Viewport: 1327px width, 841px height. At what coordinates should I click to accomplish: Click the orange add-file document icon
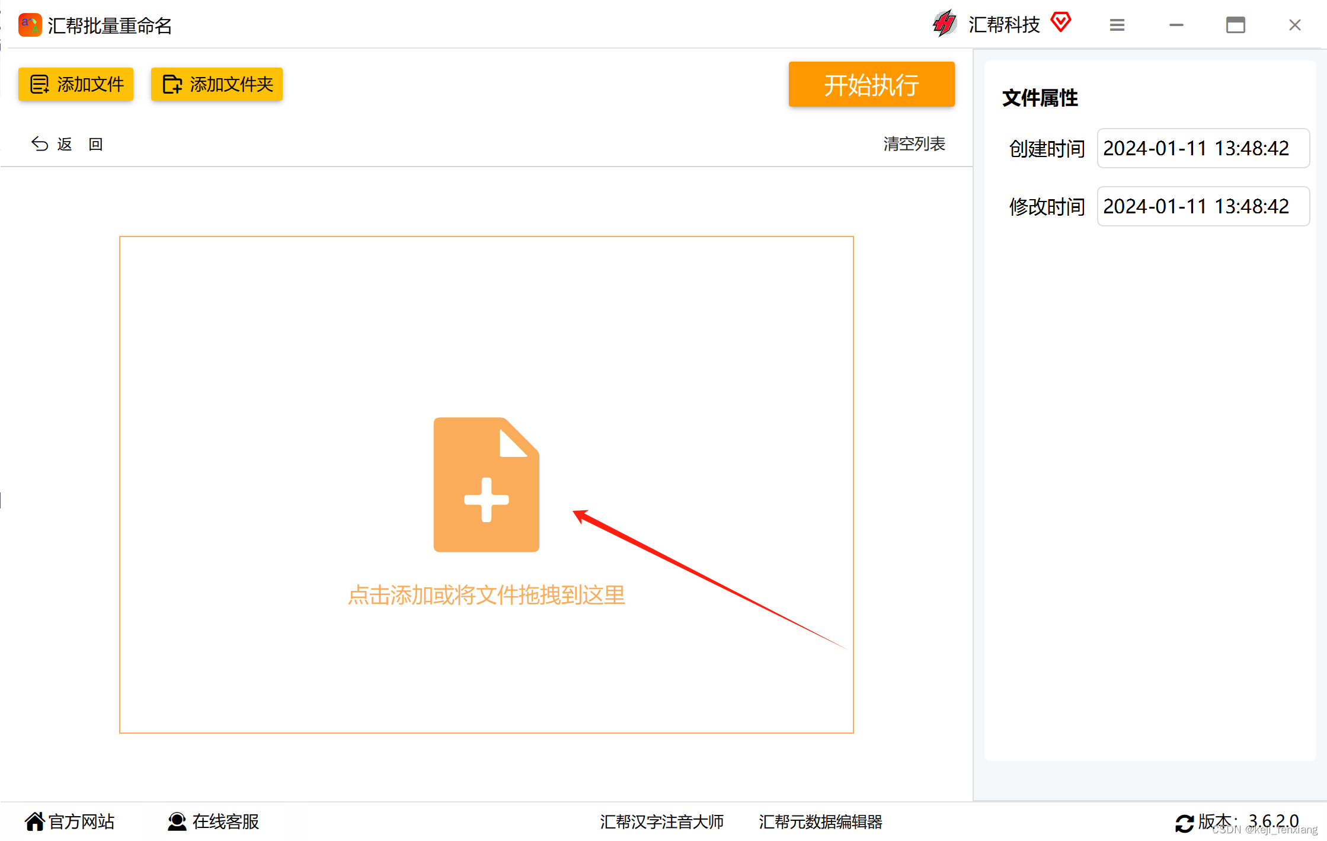click(487, 485)
